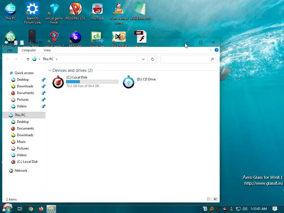Switch to the Computer ribbon tab
284x213 pixels.
click(29, 50)
